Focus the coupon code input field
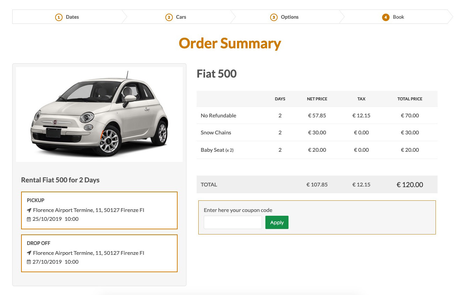This screenshot has width=460, height=295. 233,223
